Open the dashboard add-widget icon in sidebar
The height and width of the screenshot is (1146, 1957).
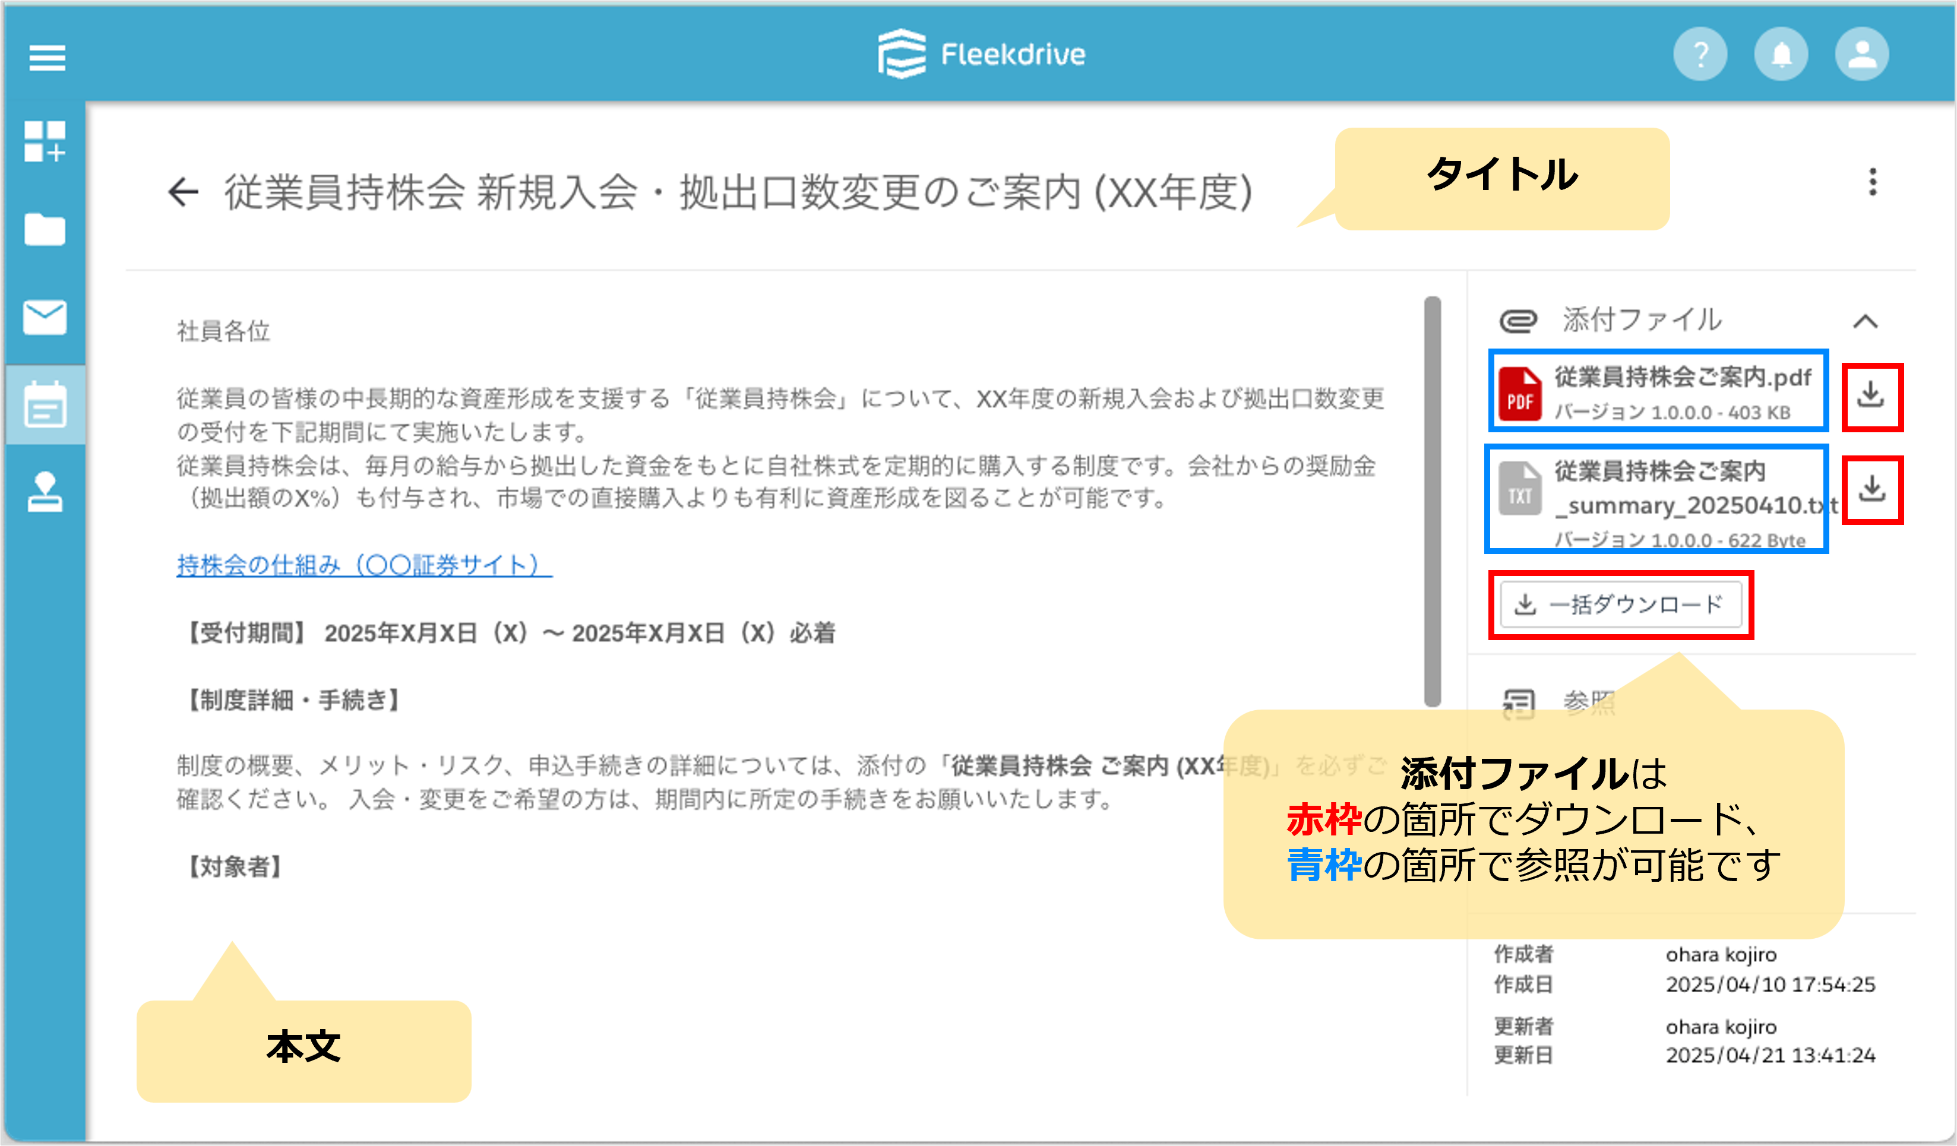(x=45, y=141)
